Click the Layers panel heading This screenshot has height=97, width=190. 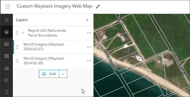pos(22,20)
